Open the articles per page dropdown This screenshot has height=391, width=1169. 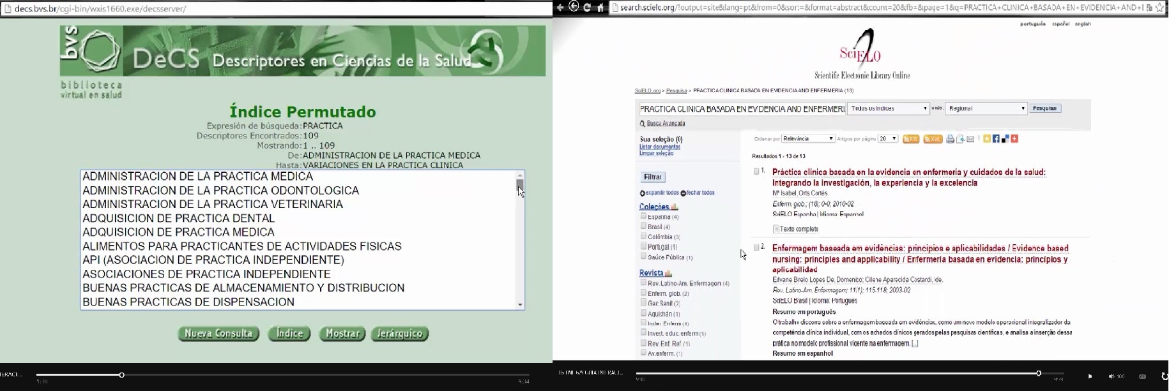(888, 138)
